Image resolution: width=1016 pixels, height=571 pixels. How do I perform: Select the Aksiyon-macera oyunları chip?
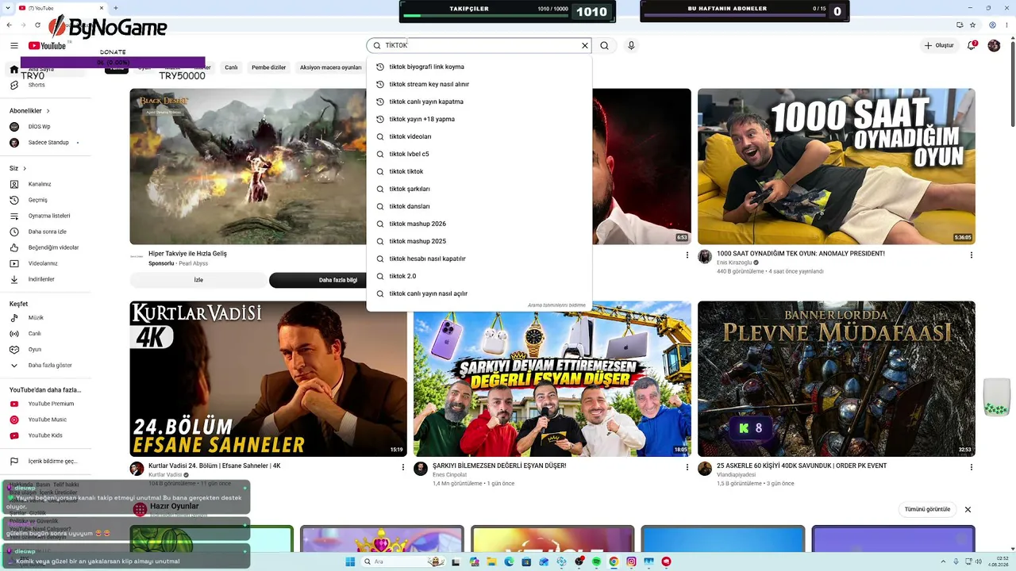331,67
